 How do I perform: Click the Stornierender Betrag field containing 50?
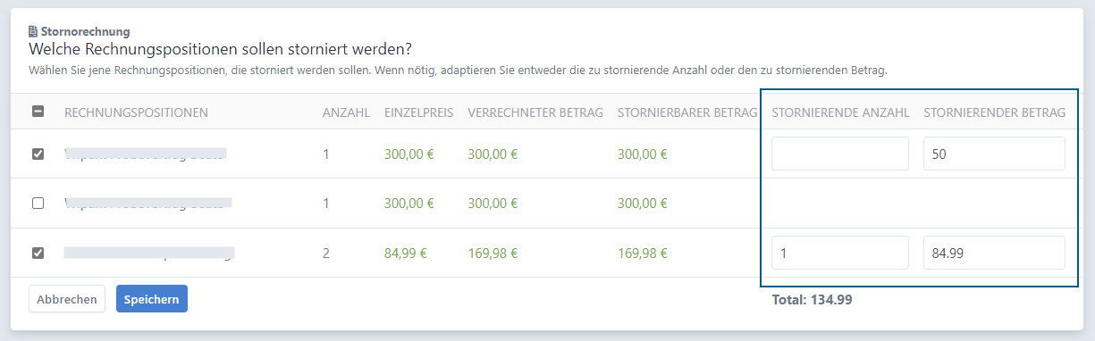994,154
